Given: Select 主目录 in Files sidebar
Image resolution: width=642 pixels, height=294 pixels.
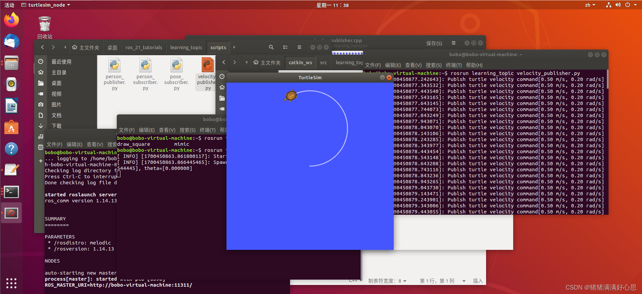Looking at the screenshot, I should coord(59,72).
